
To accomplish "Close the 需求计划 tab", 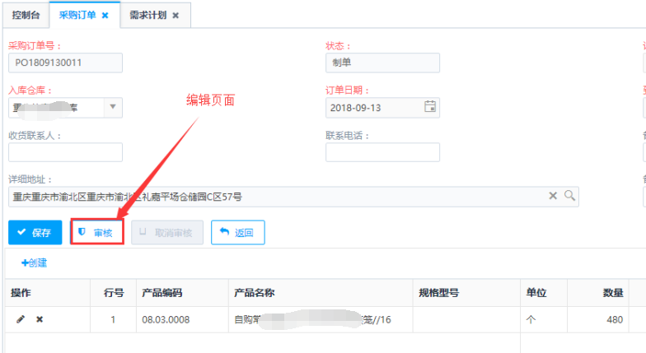I will [176, 15].
